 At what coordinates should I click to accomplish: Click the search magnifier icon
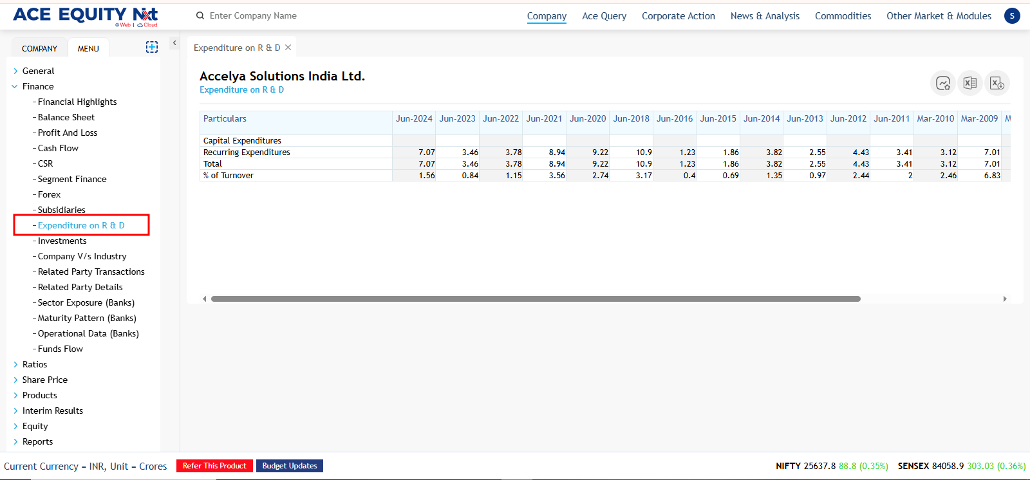[x=200, y=16]
